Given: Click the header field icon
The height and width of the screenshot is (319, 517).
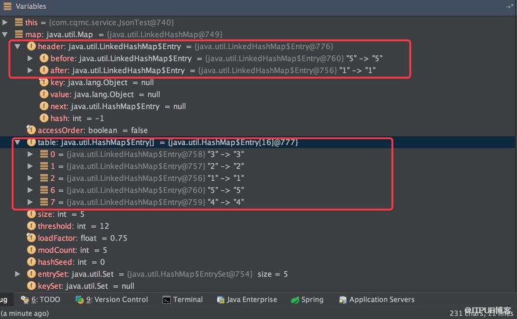Looking at the screenshot, I should click(31, 46).
